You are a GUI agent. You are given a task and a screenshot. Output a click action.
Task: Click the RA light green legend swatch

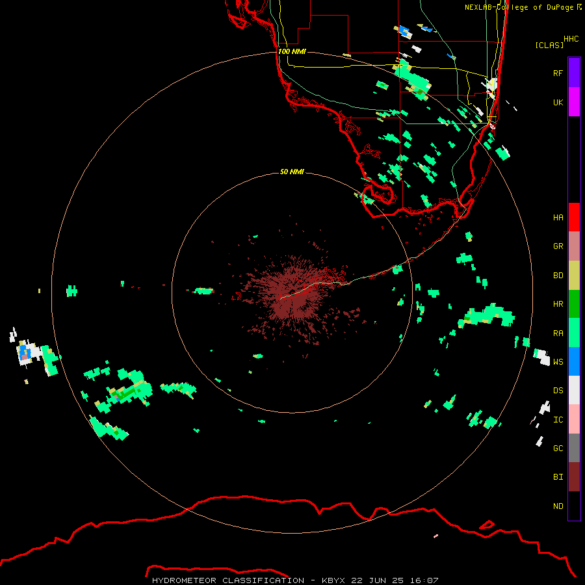(x=574, y=333)
